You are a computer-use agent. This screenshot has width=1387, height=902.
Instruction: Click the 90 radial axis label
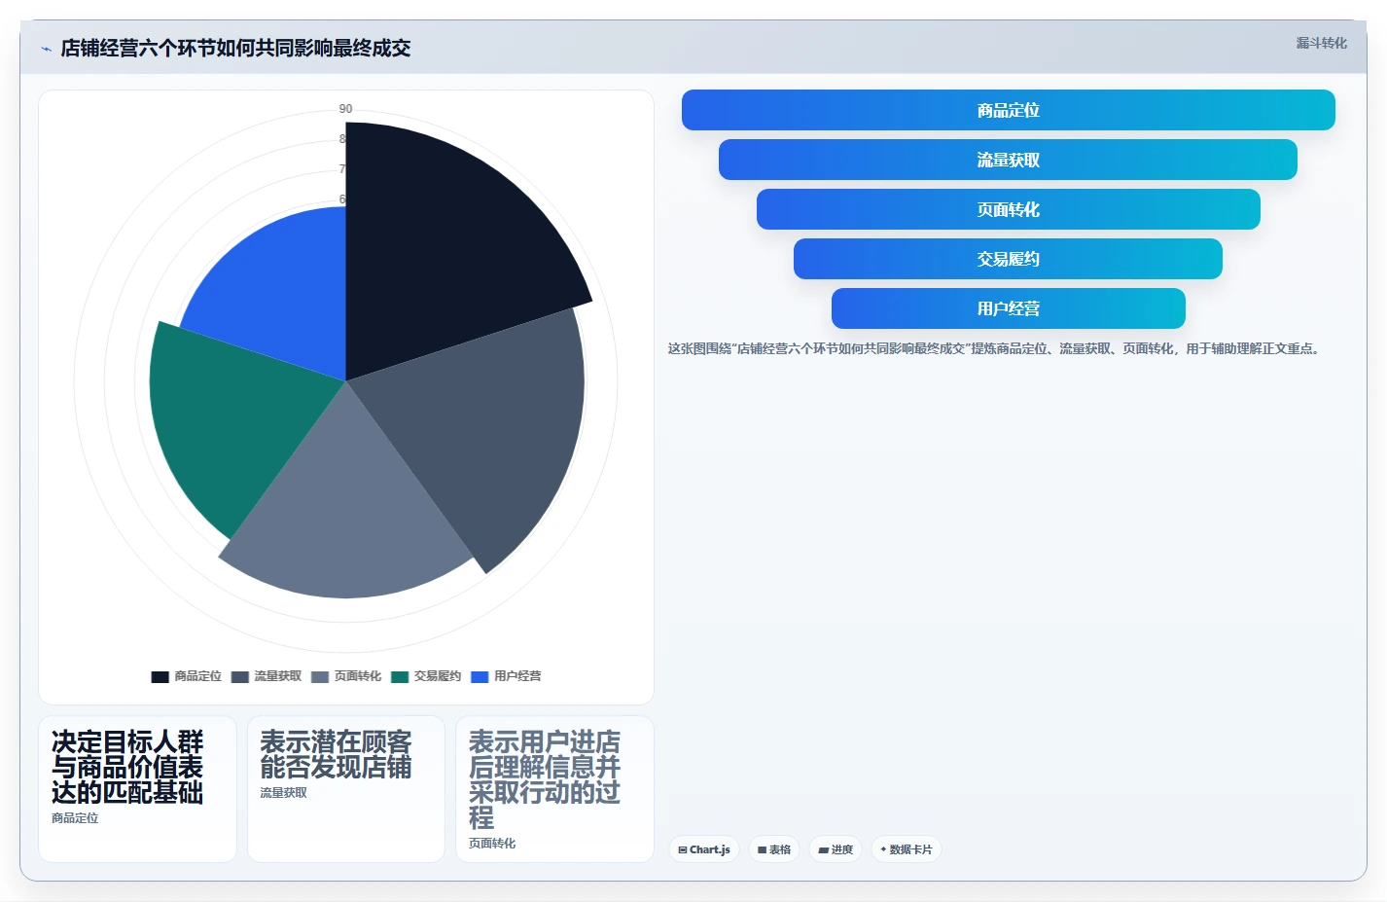pos(345,109)
